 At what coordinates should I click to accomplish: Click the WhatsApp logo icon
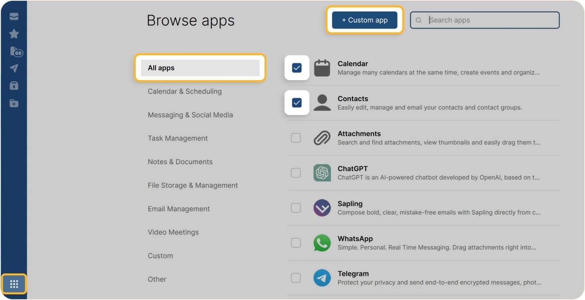(x=322, y=243)
